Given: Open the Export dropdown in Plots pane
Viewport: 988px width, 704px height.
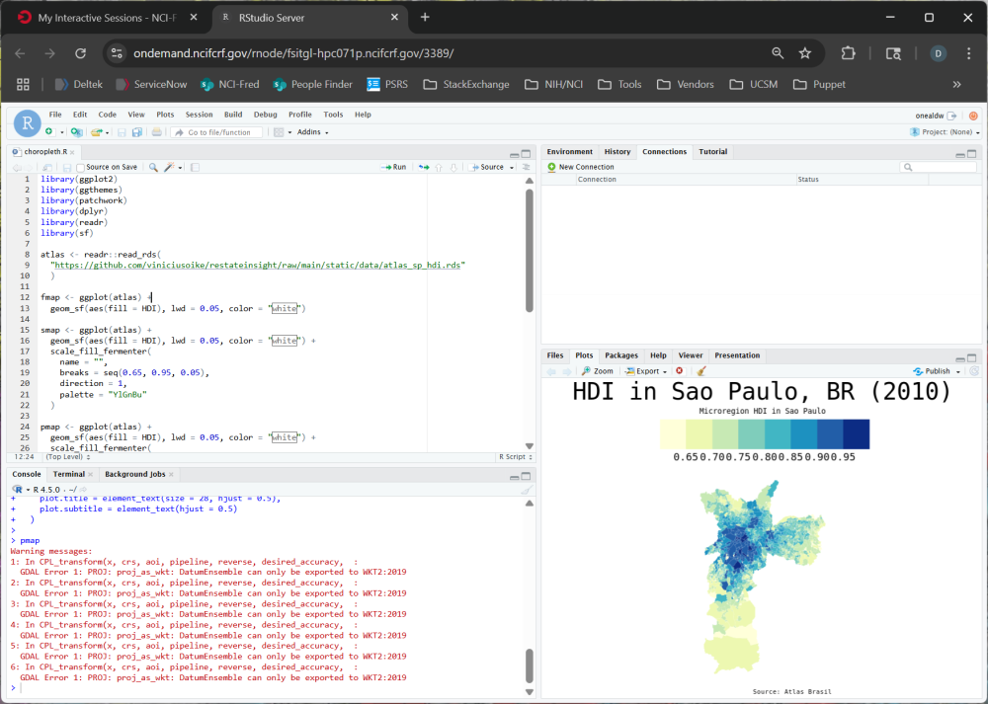Looking at the screenshot, I should point(646,371).
